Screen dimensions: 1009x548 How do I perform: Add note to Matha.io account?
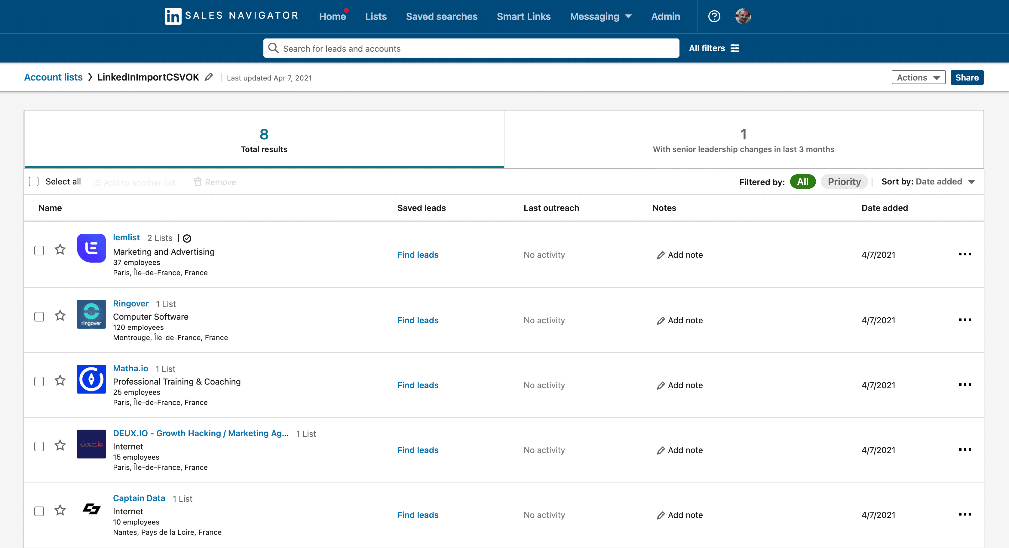(679, 385)
